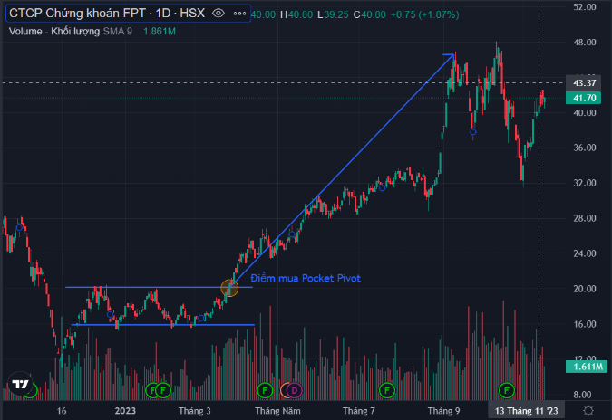Viewport: 612px width, 420px height.
Task: Open the three-dots more menu beside HSX
Action: point(239,14)
